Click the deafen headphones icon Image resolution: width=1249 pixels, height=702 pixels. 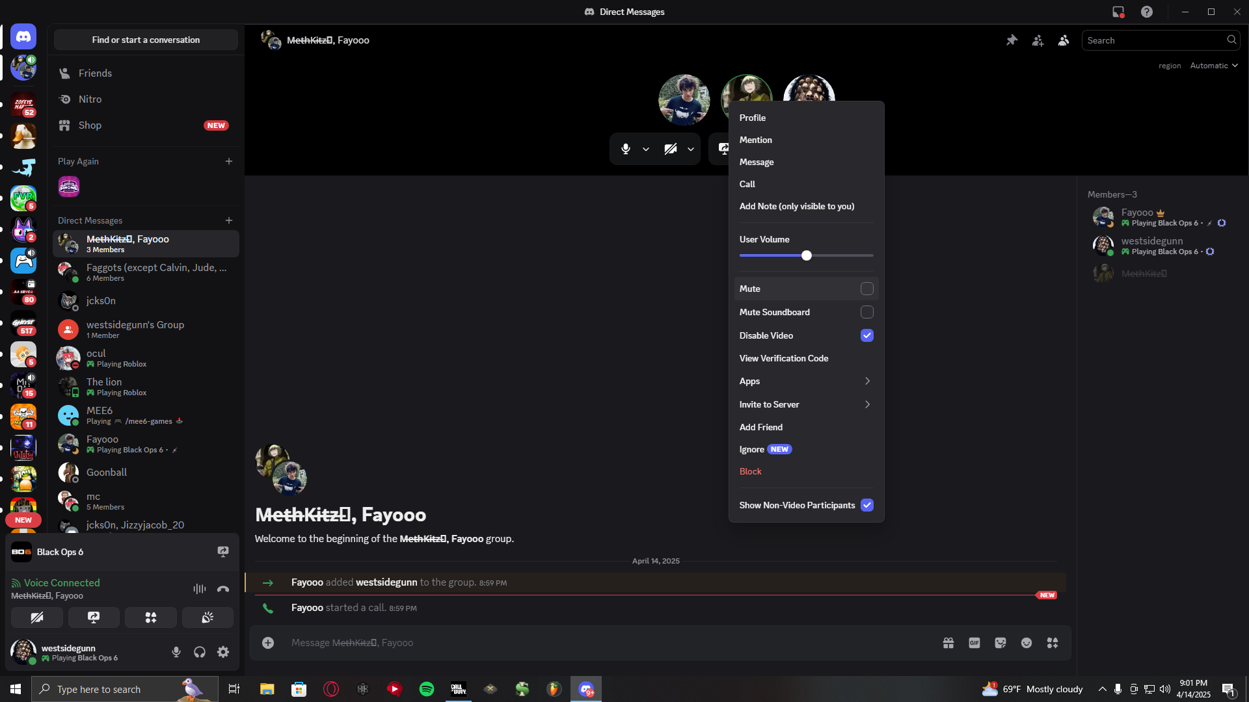[200, 652]
